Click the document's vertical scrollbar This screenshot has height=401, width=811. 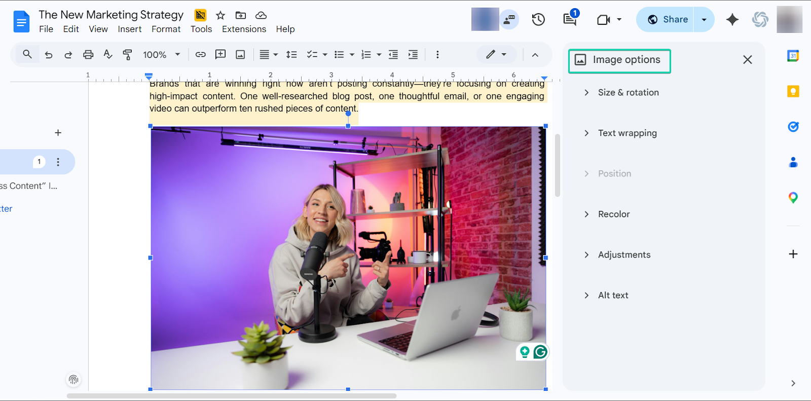pos(558,165)
